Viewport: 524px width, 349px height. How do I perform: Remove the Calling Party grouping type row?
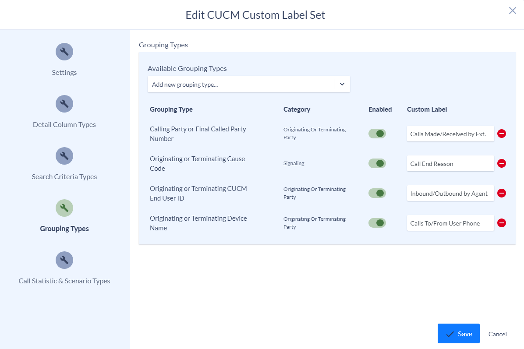pyautogui.click(x=501, y=134)
